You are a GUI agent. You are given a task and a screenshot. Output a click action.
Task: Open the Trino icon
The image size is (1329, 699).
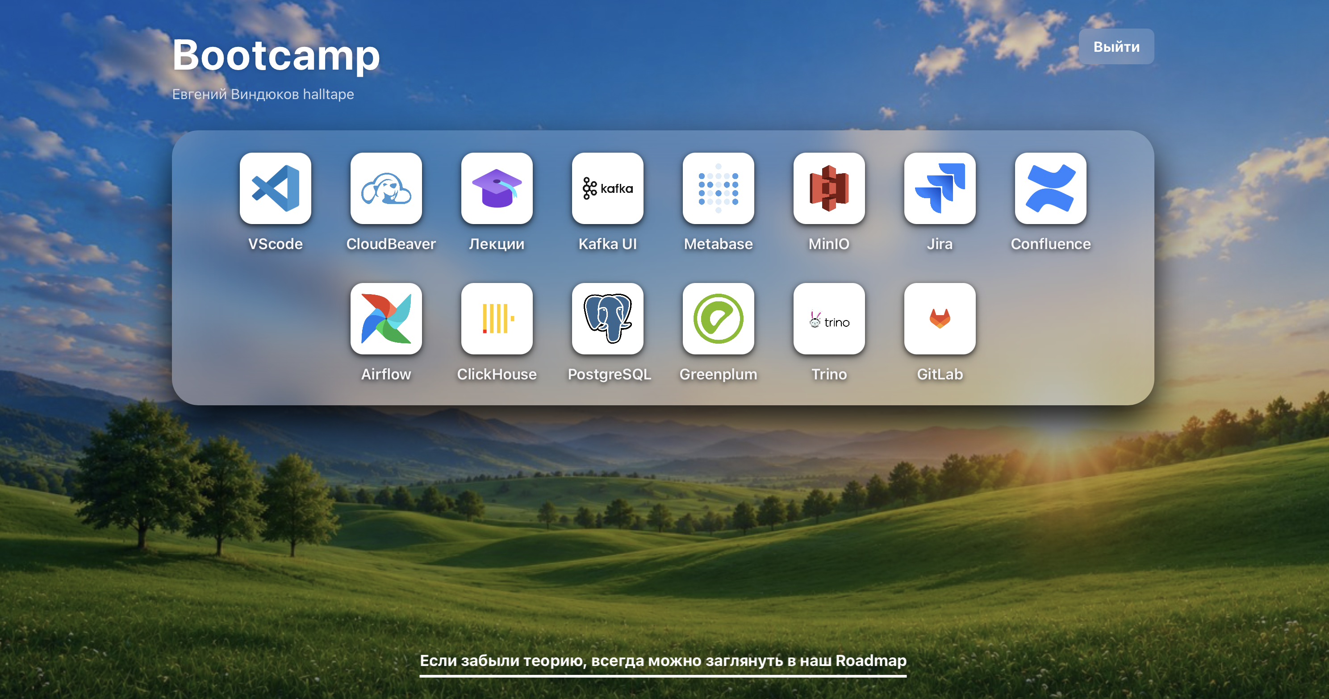[x=829, y=319]
